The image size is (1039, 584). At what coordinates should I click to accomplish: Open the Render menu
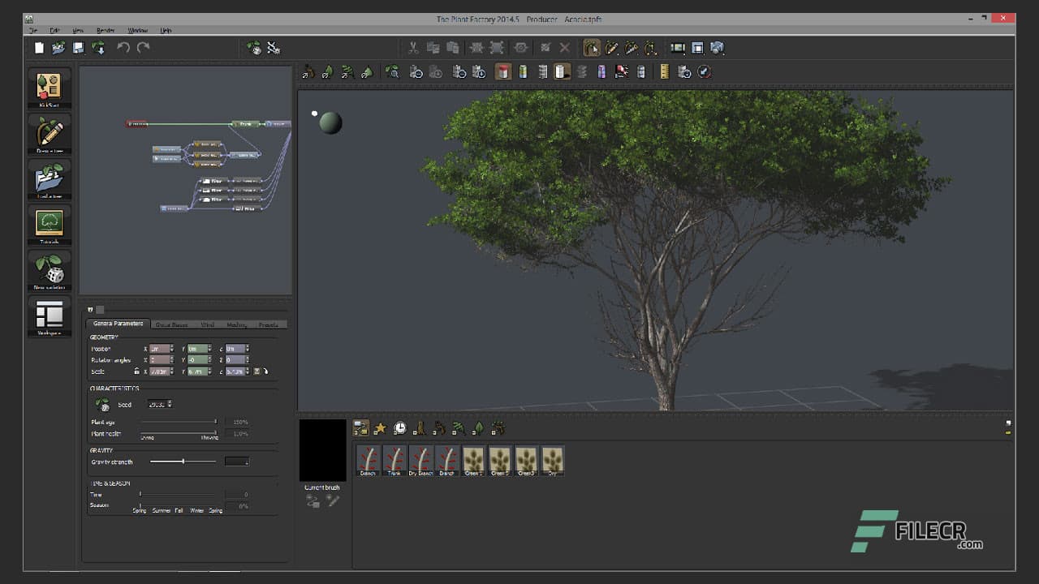coord(106,30)
